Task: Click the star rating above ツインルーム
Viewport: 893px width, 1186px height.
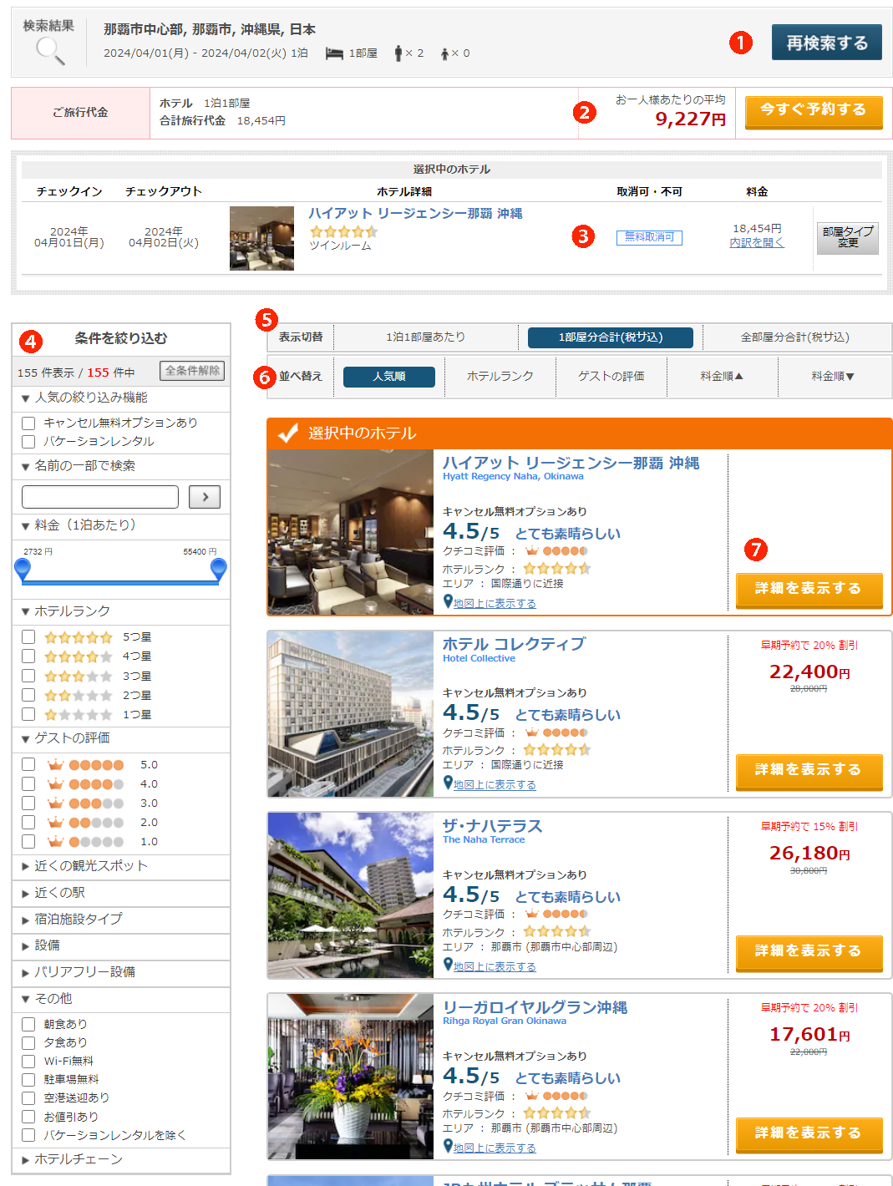Action: [x=343, y=231]
